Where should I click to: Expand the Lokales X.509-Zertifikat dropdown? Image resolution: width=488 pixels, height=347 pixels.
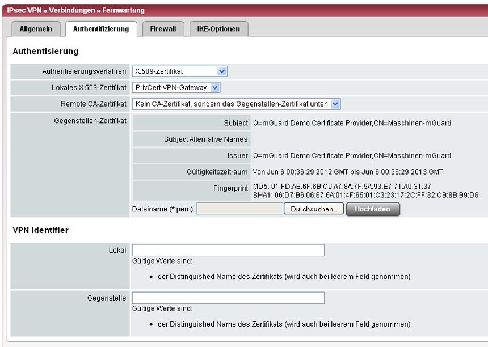(176, 88)
